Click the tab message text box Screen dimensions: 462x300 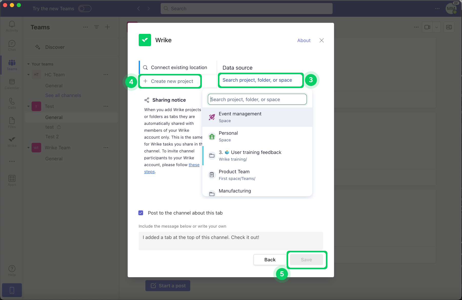point(231,241)
